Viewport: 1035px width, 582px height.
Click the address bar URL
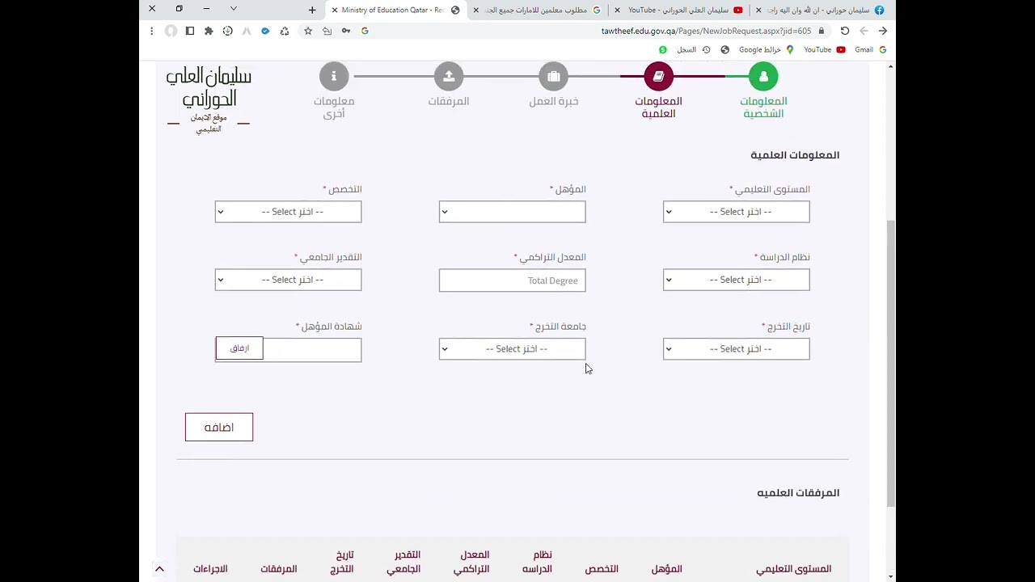point(706,31)
